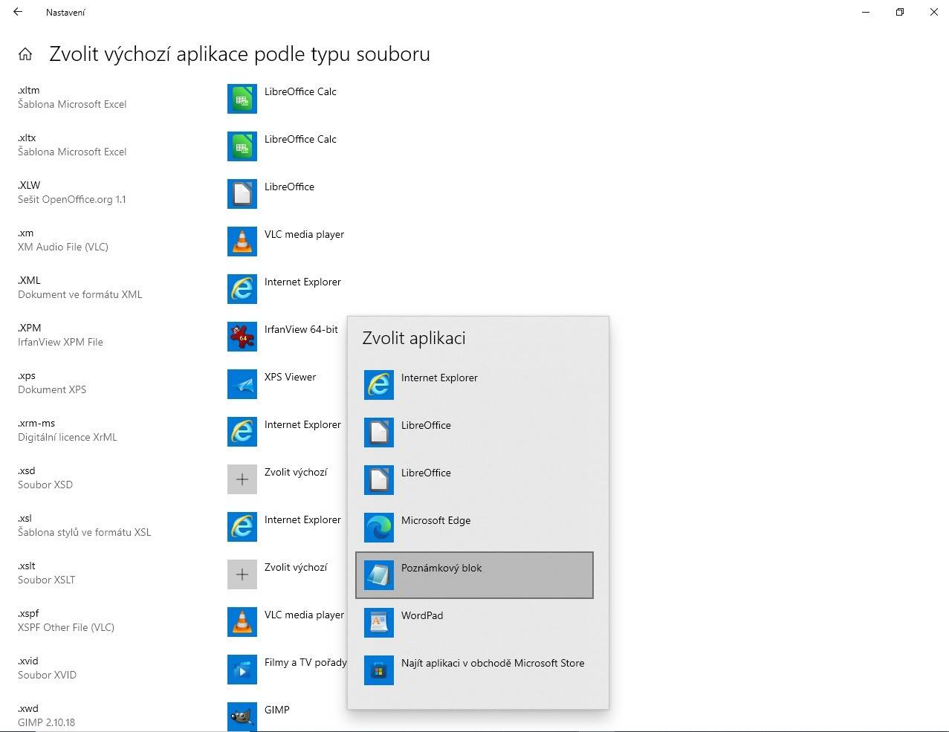Click Internet Explorer icon in popup list

tap(379, 385)
